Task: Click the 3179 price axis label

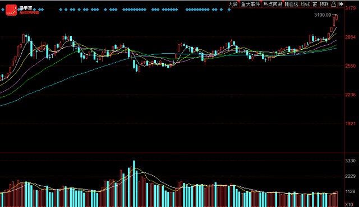Action: 351,8
